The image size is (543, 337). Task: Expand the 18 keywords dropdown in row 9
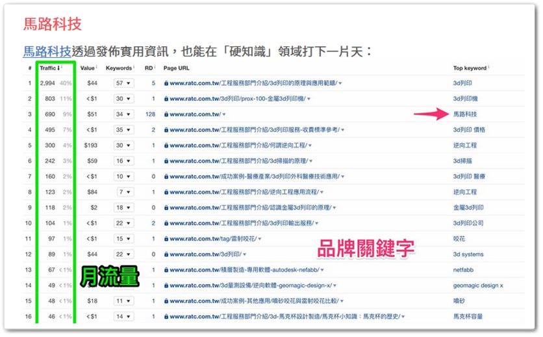pyautogui.click(x=123, y=208)
